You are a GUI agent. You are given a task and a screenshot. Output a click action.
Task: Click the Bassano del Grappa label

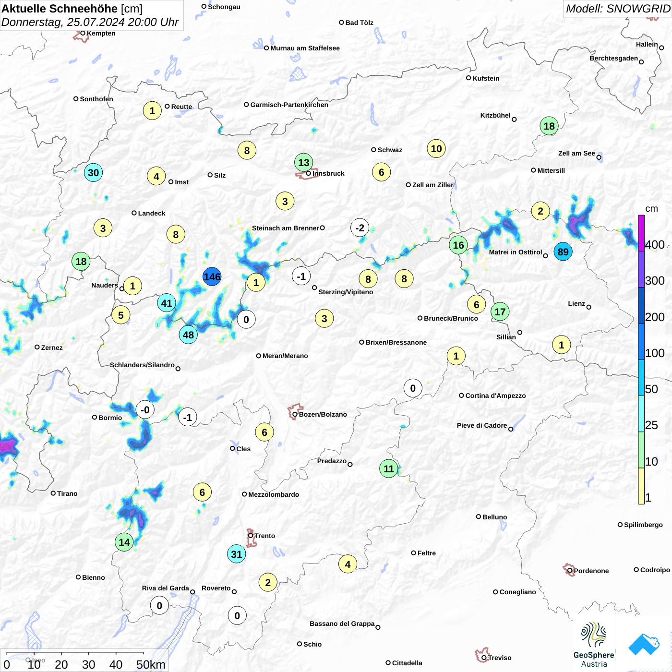342,624
